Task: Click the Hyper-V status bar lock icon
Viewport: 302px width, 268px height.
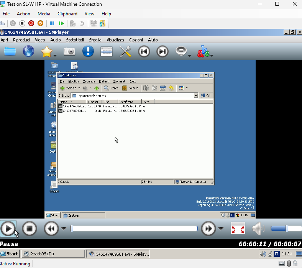Action: (x=295, y=263)
